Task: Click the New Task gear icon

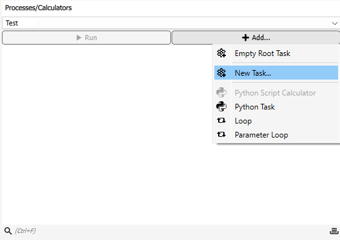Action: [x=221, y=73]
